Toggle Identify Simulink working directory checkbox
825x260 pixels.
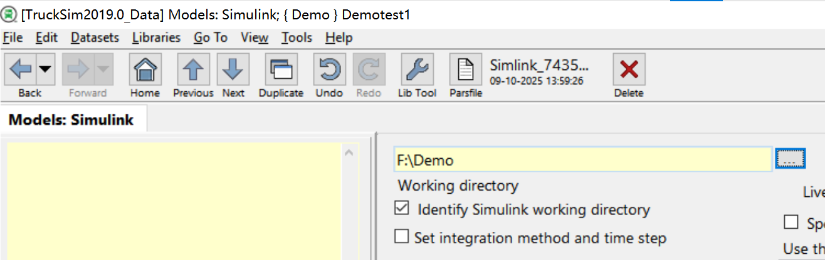(402, 209)
